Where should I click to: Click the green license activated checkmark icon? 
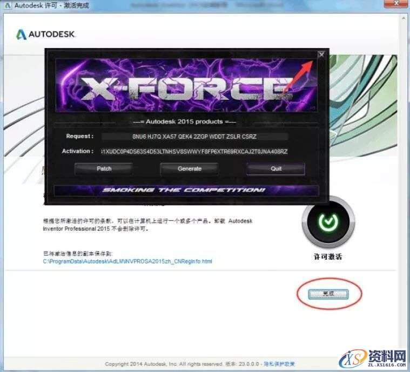[328, 222]
